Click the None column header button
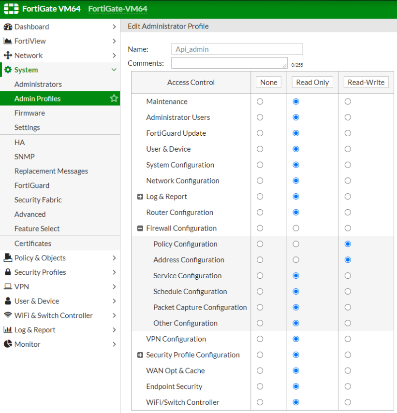 point(269,83)
